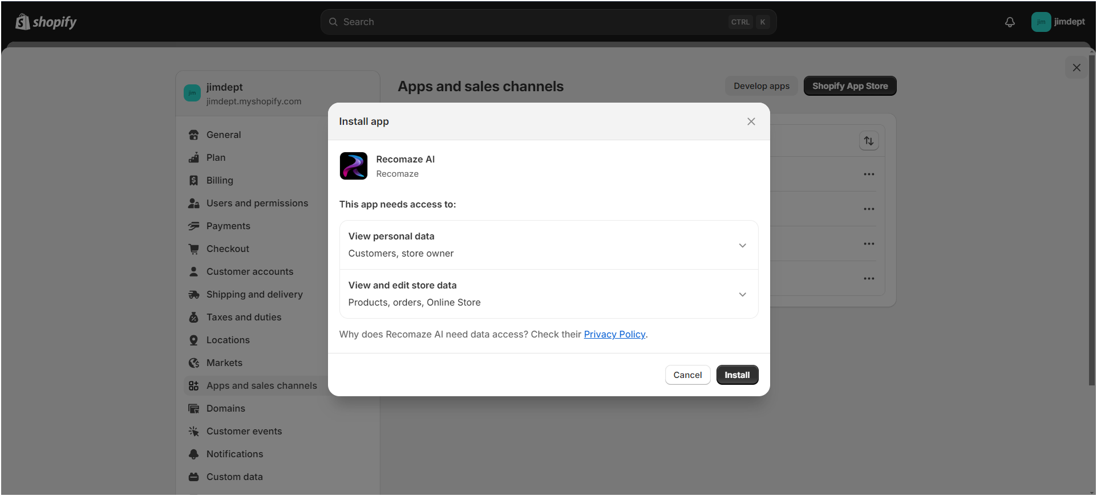Click jimdept store card in sidebar
Screen dimensions: 1097x496
coord(278,93)
